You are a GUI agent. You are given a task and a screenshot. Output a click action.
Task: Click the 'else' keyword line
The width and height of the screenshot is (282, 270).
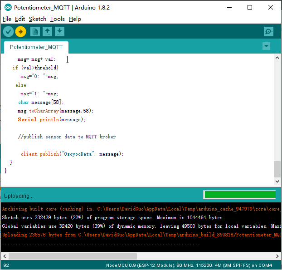[x=21, y=85]
